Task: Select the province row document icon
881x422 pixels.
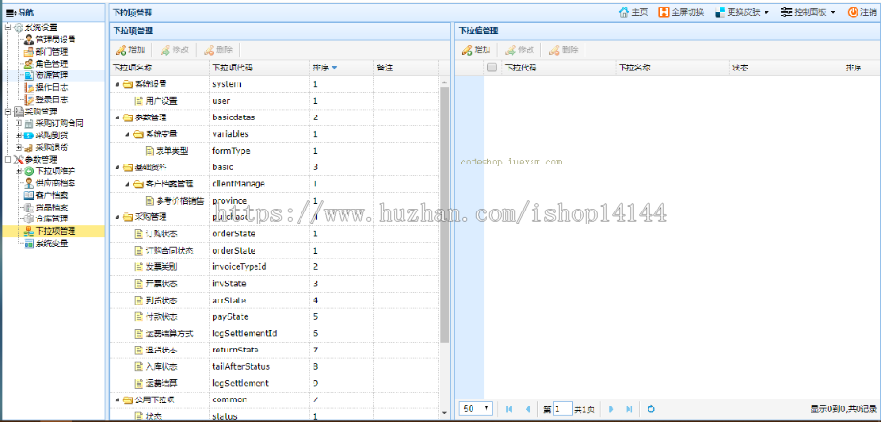Action: [x=150, y=200]
